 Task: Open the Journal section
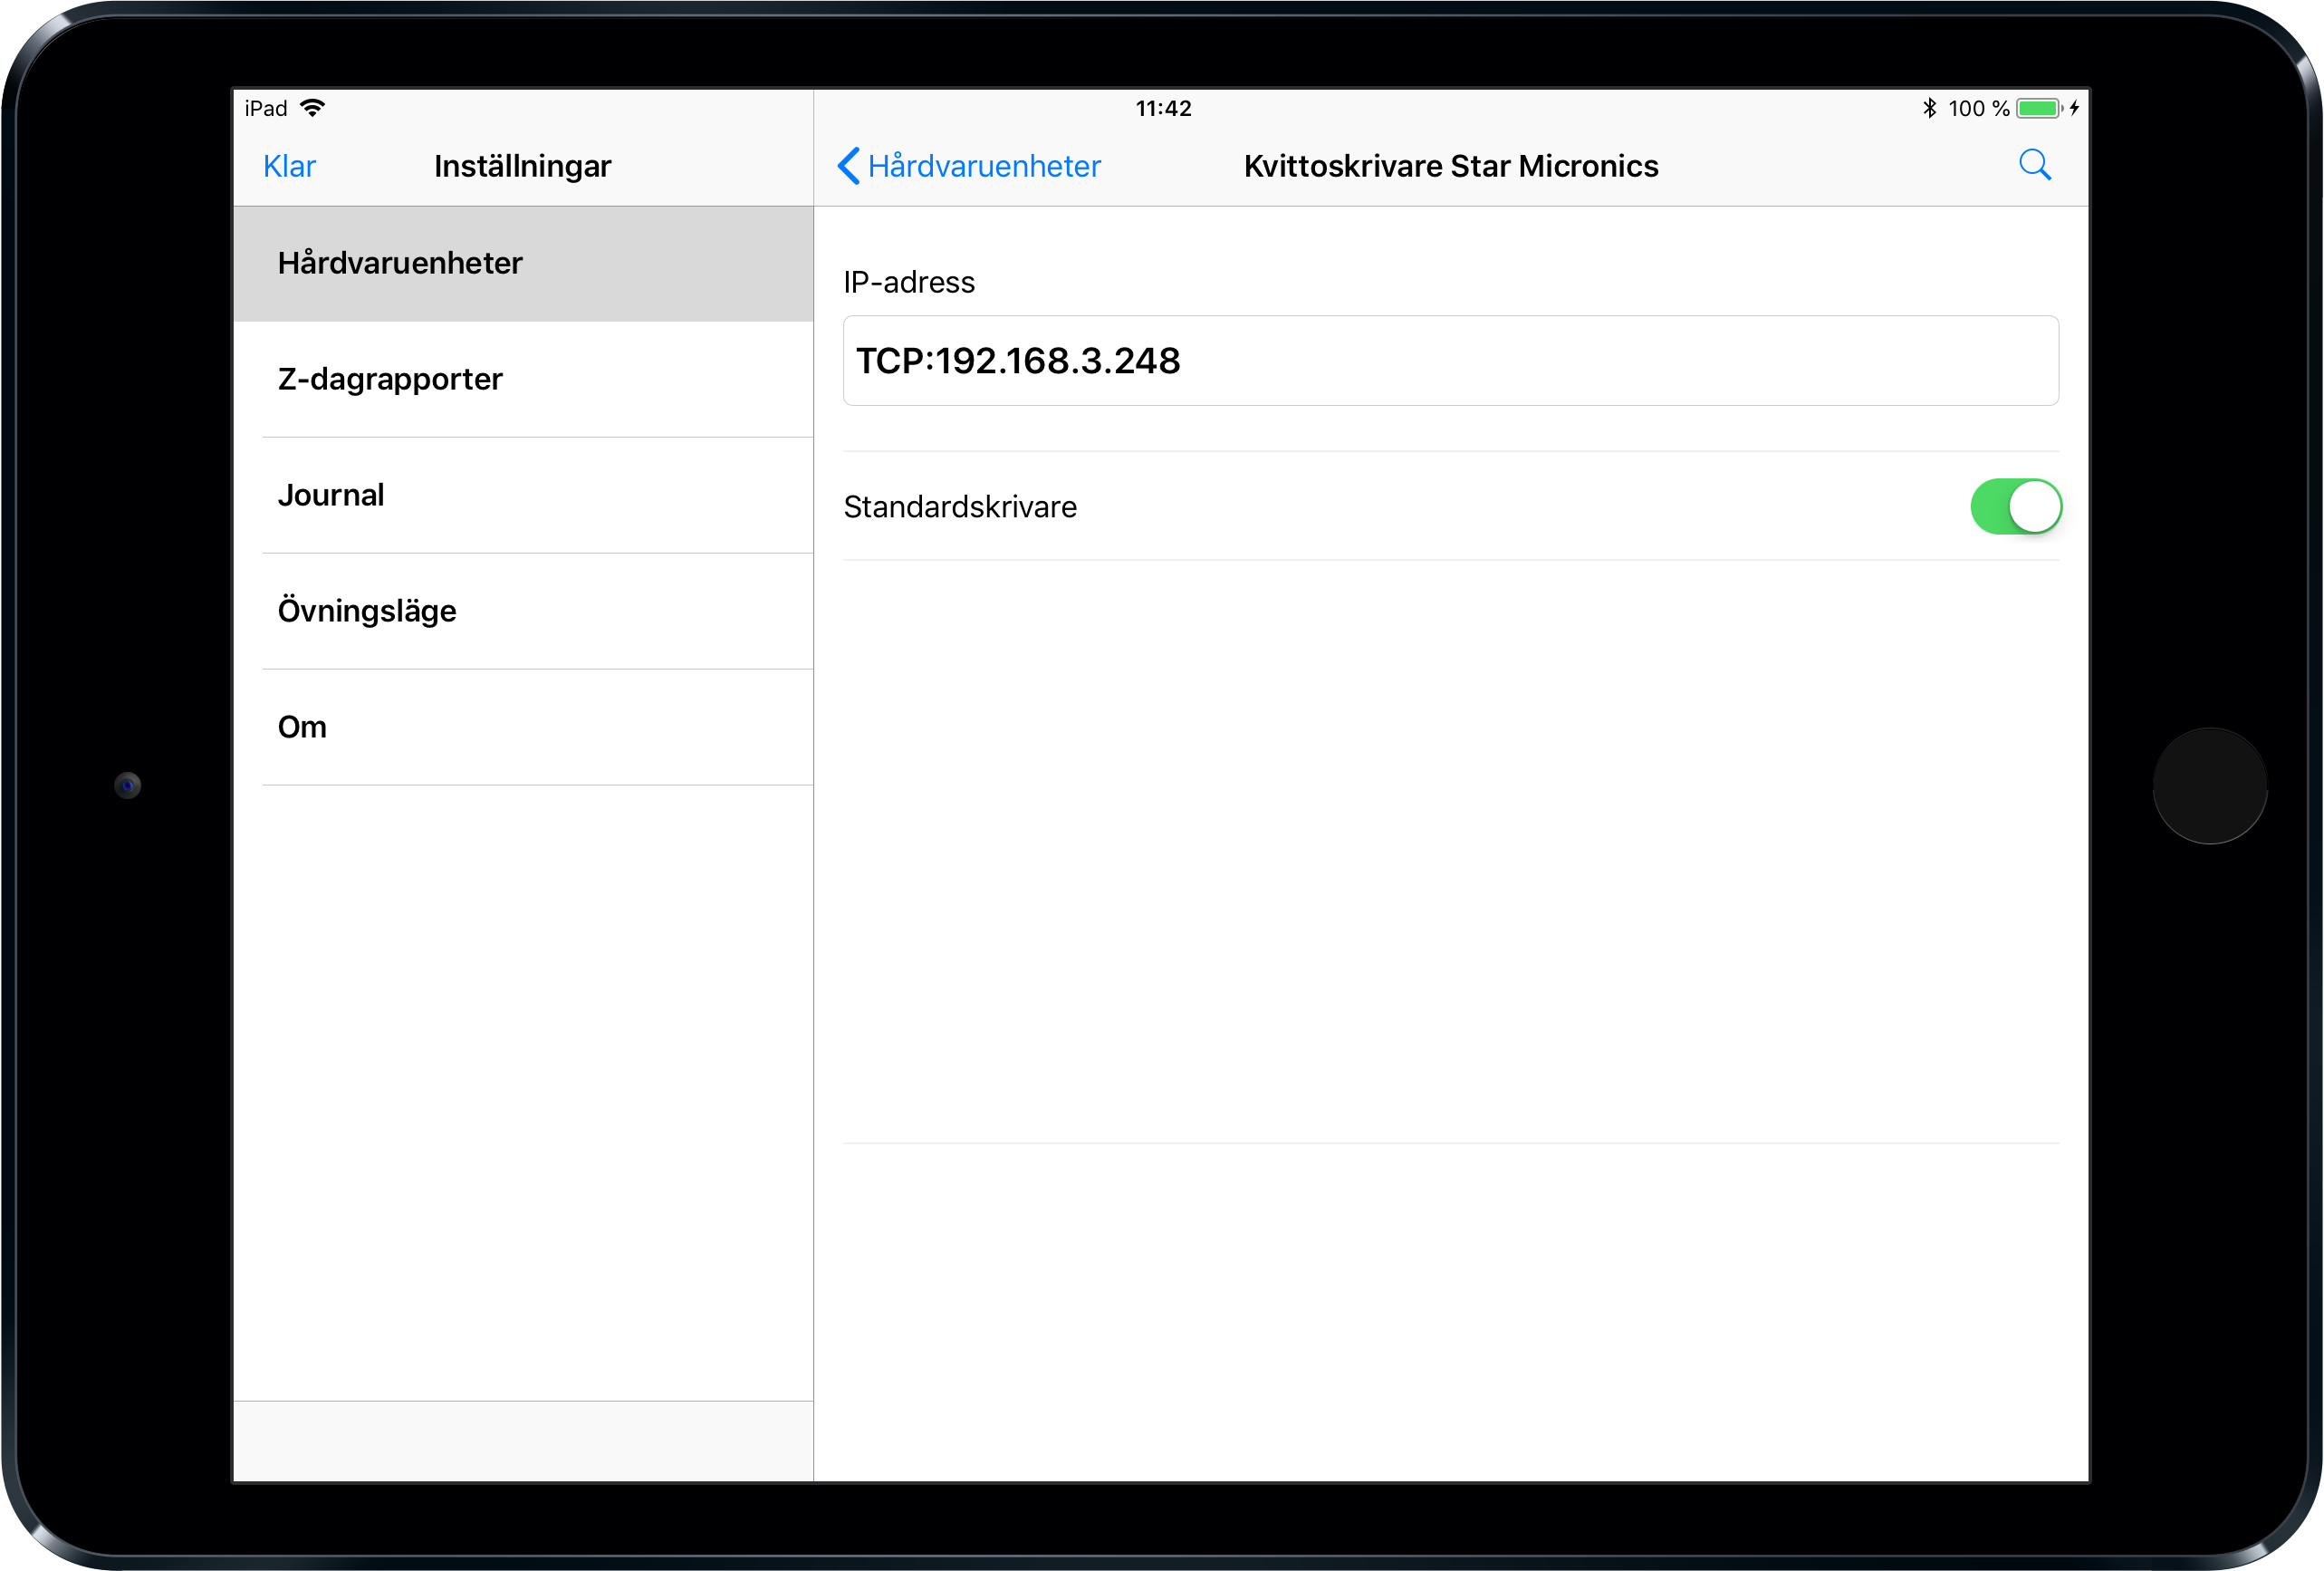click(x=523, y=496)
